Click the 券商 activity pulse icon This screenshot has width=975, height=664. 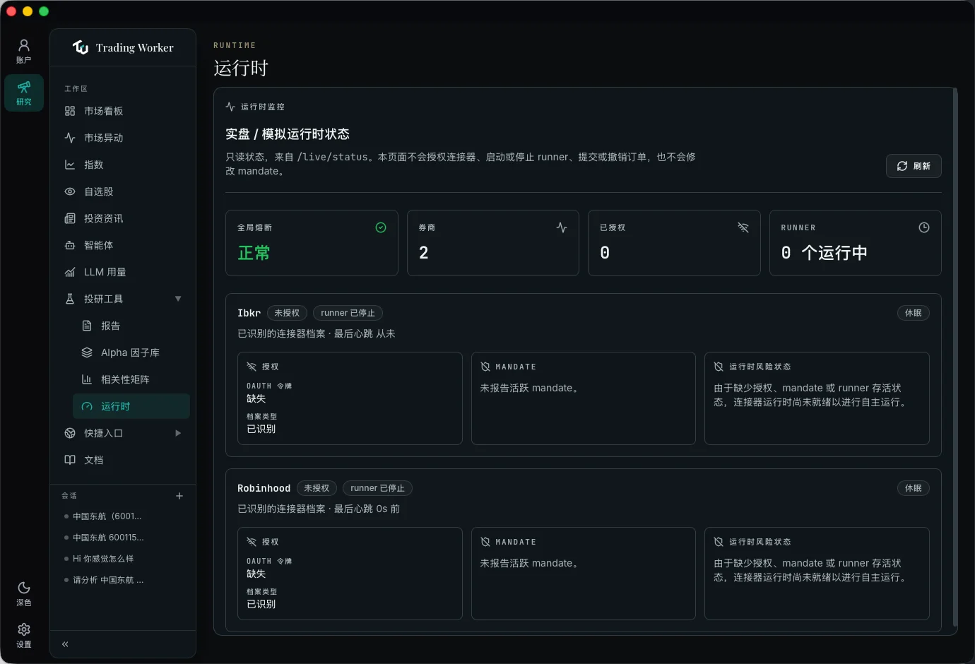pos(562,227)
